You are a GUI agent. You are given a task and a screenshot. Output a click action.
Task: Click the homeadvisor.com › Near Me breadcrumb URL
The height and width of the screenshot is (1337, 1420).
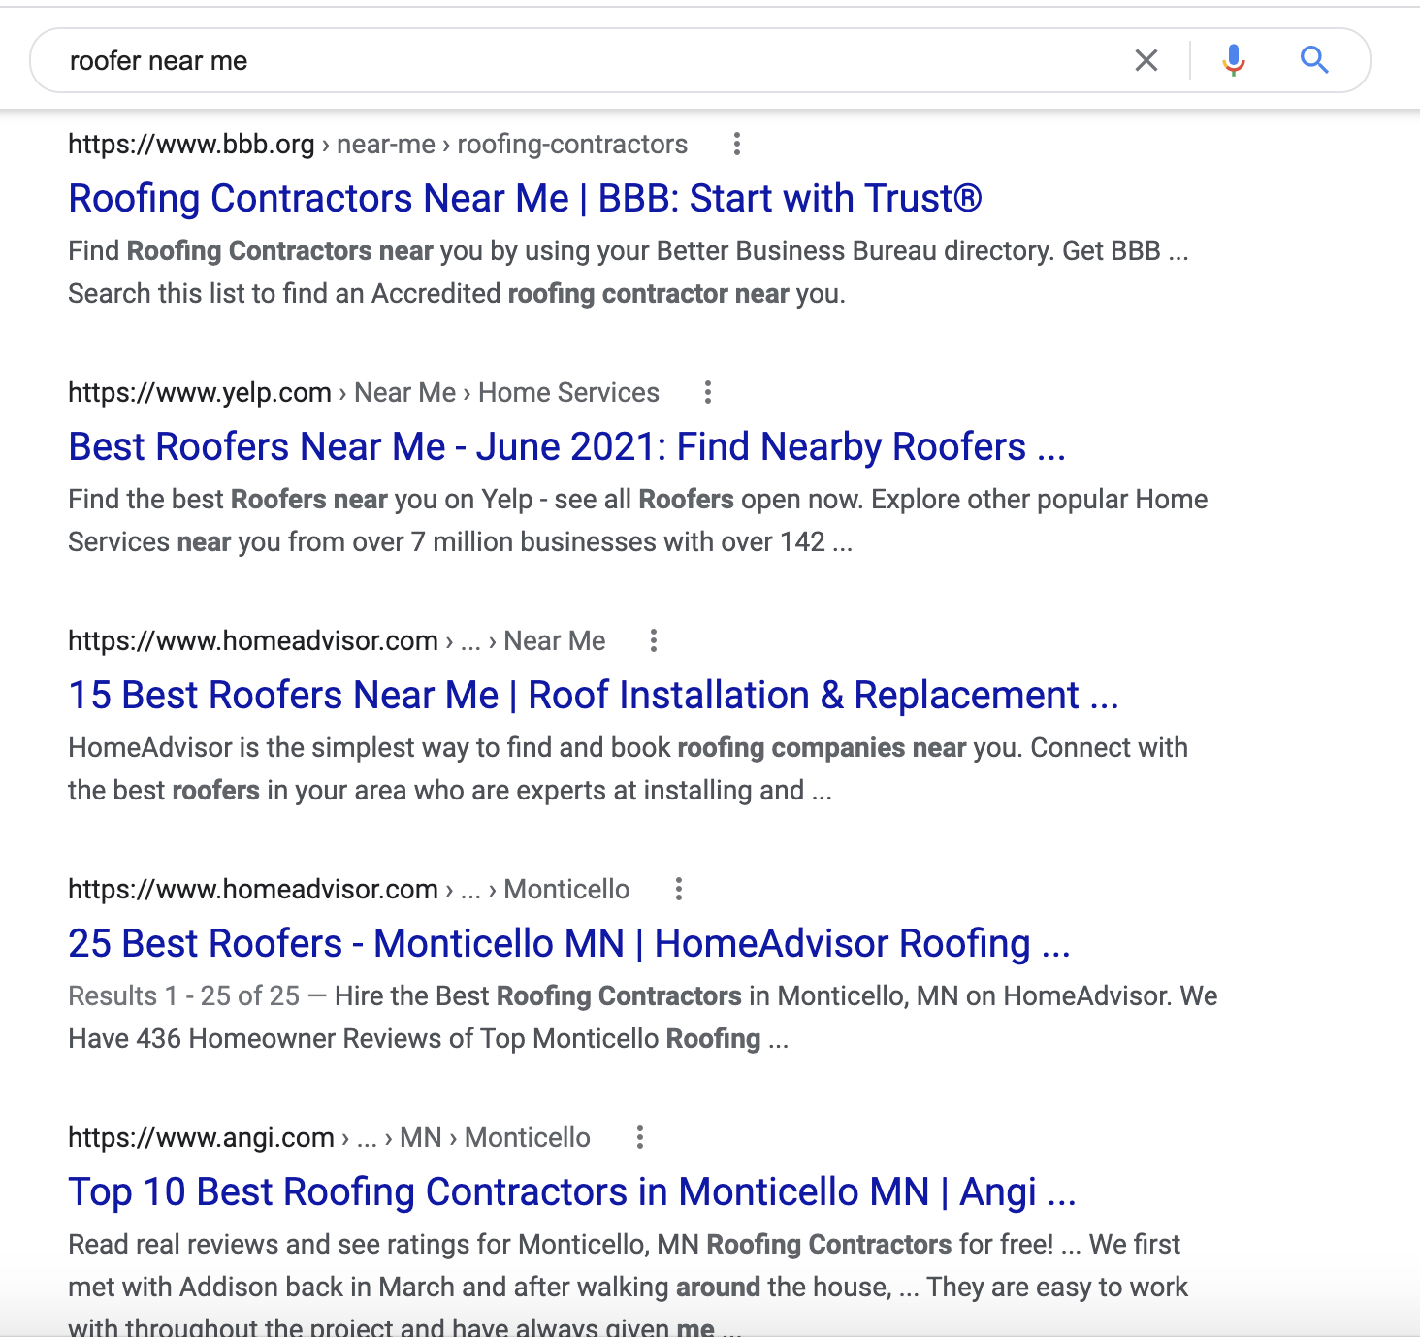(x=337, y=640)
